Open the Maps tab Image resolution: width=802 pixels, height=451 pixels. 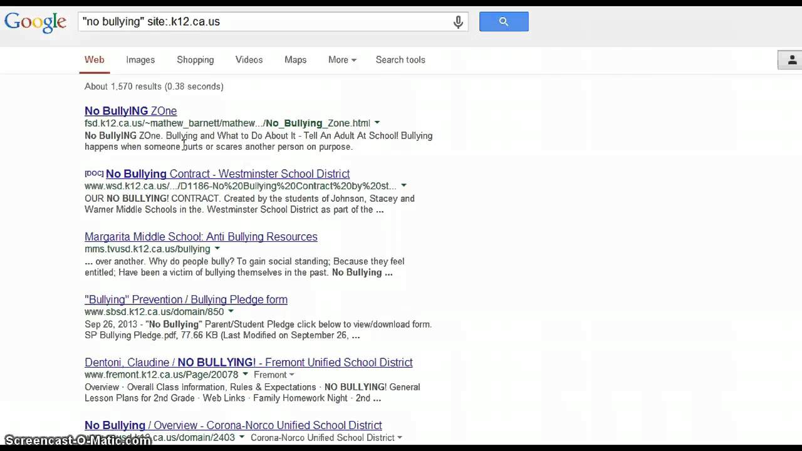pos(295,60)
